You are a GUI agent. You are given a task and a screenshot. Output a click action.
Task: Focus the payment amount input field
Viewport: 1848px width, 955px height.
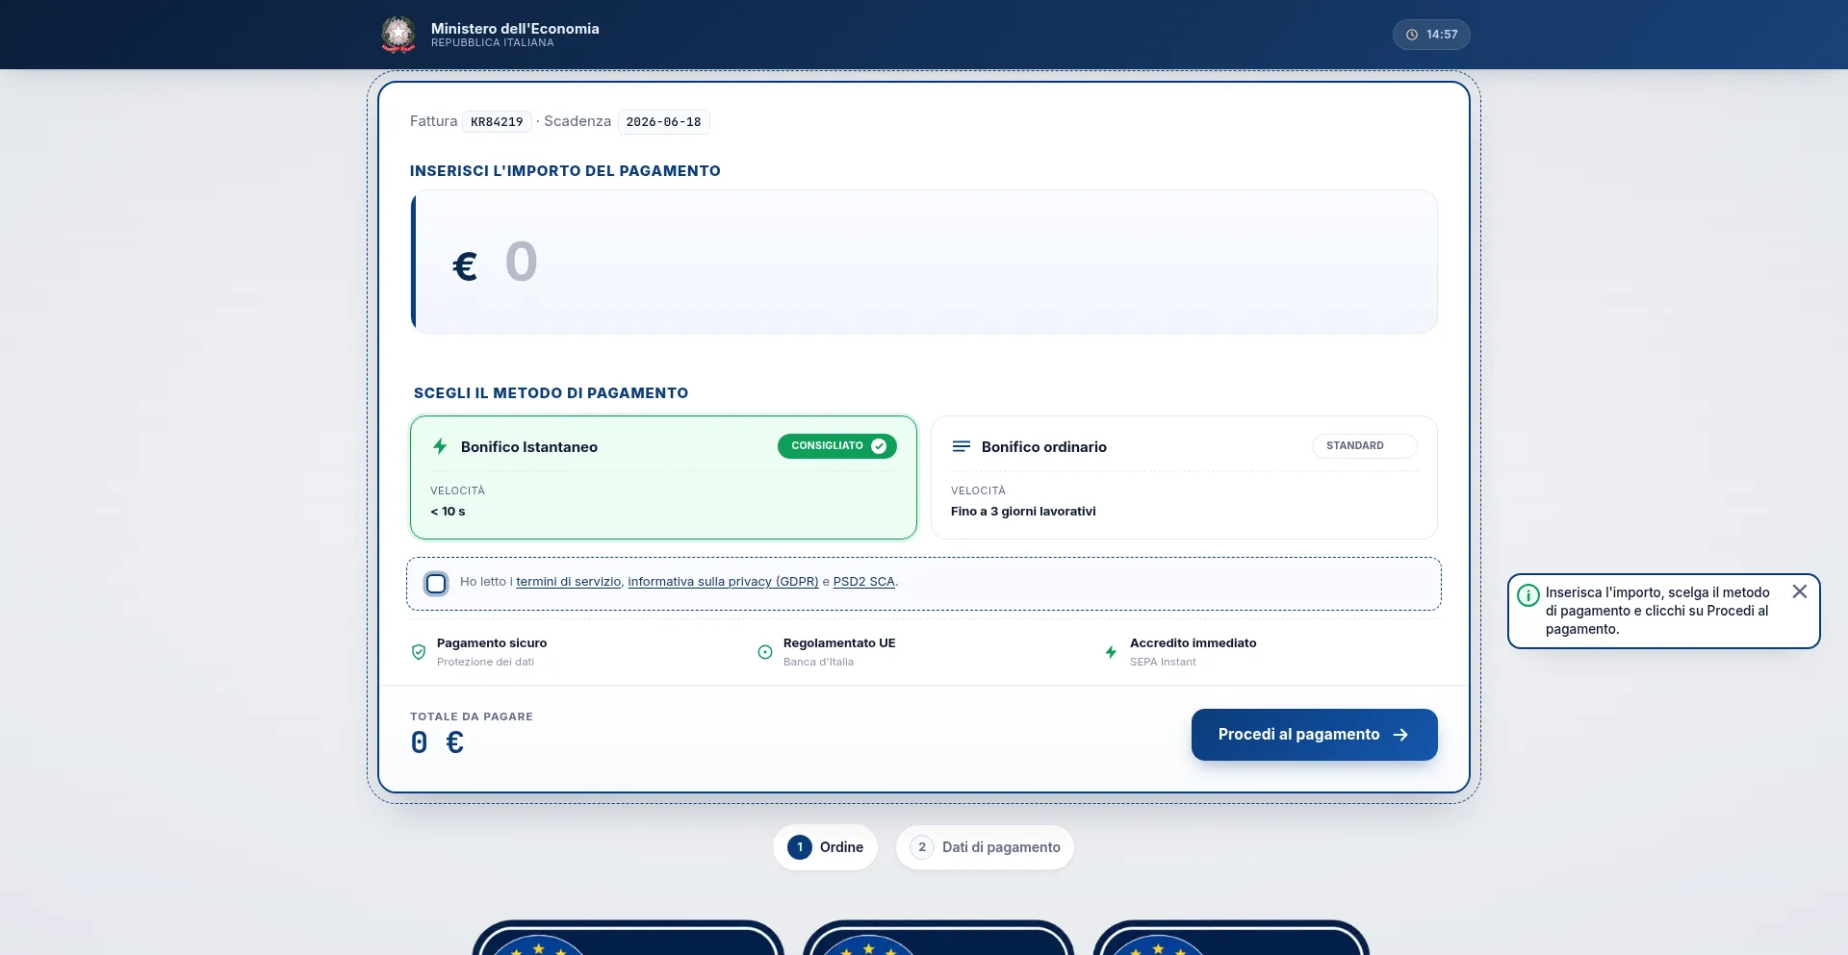coord(924,262)
